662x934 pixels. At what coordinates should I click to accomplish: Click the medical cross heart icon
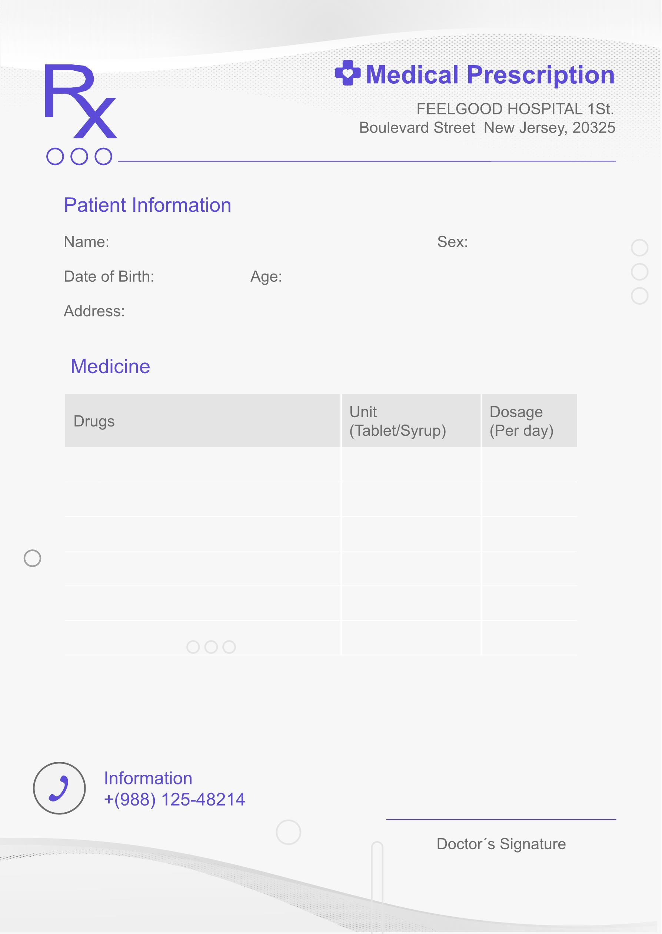(348, 73)
